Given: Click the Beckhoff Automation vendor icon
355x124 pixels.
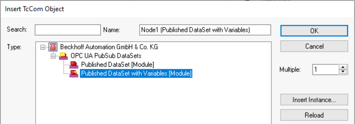Looking at the screenshot, I should [53, 47].
